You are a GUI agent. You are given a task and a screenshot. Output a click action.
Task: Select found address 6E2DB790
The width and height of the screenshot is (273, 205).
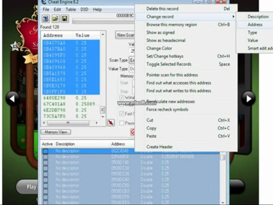click(x=71, y=110)
